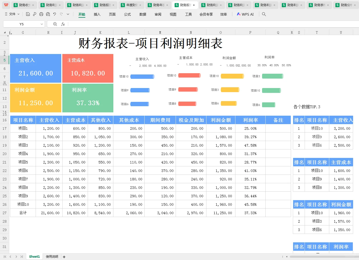
Task: Click the Undo icon
Action: coord(55,14)
